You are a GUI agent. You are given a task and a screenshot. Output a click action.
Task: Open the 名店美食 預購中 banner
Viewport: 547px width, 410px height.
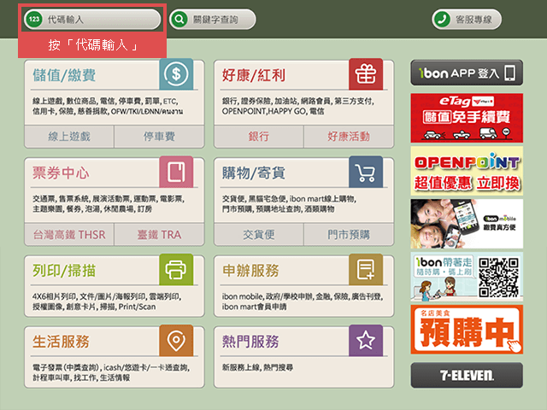[x=467, y=330]
